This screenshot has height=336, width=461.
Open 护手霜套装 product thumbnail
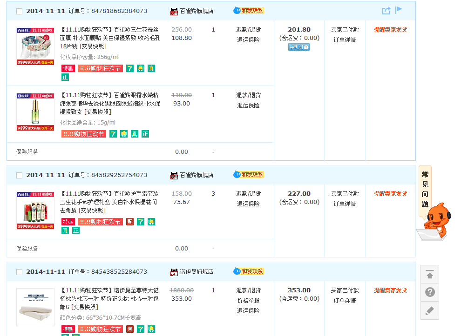35,211
